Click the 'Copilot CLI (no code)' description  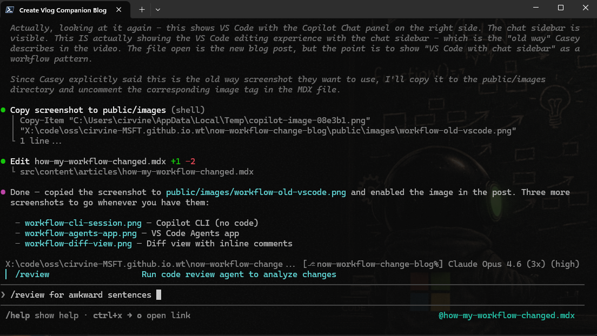[207, 223]
